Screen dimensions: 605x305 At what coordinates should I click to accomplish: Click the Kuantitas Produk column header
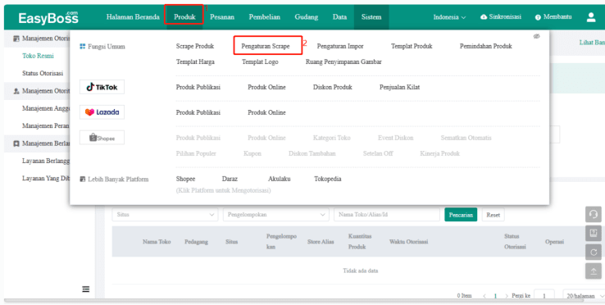tap(360, 241)
